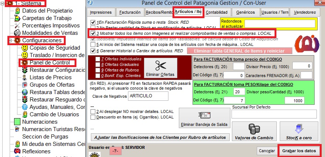Image resolution: width=325 pixels, height=157 pixels.
Task: Select Seccion de Purgas in the tree
Action: coord(45,137)
